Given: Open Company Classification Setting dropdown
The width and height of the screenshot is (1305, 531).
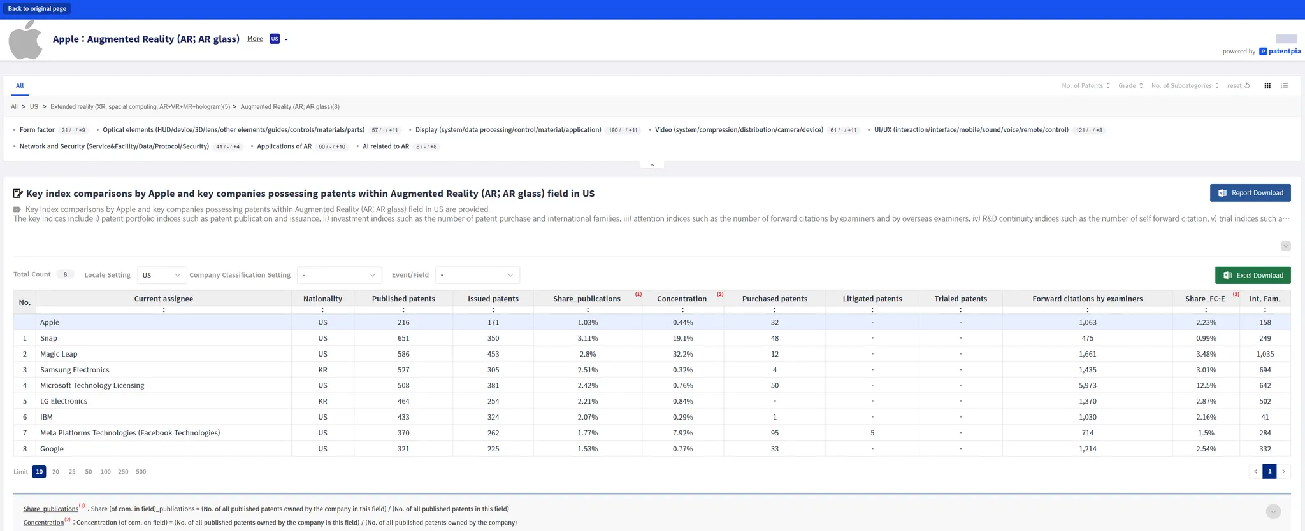Looking at the screenshot, I should pyautogui.click(x=339, y=275).
